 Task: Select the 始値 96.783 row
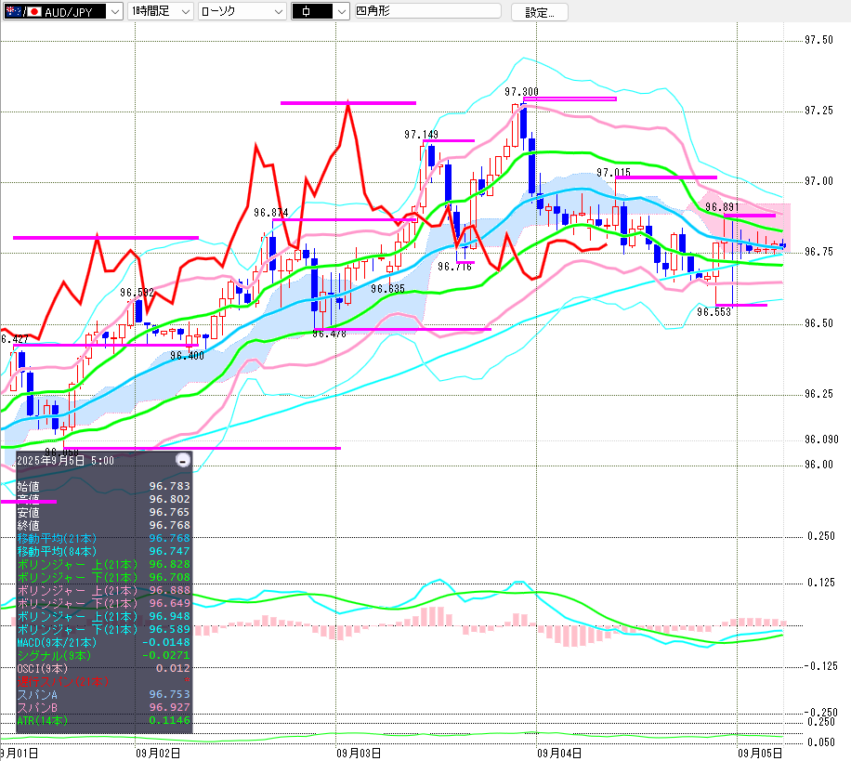pyautogui.click(x=104, y=486)
